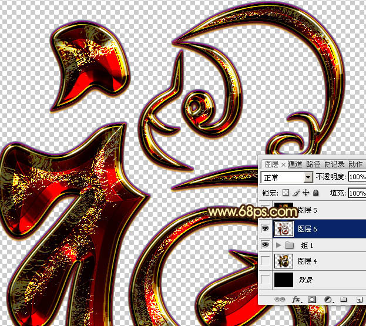Click the folder icon of 组 1
366x326 pixels.
point(290,245)
